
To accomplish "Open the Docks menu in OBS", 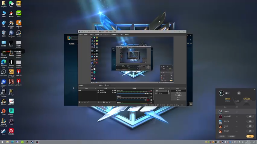I will tap(99, 35).
